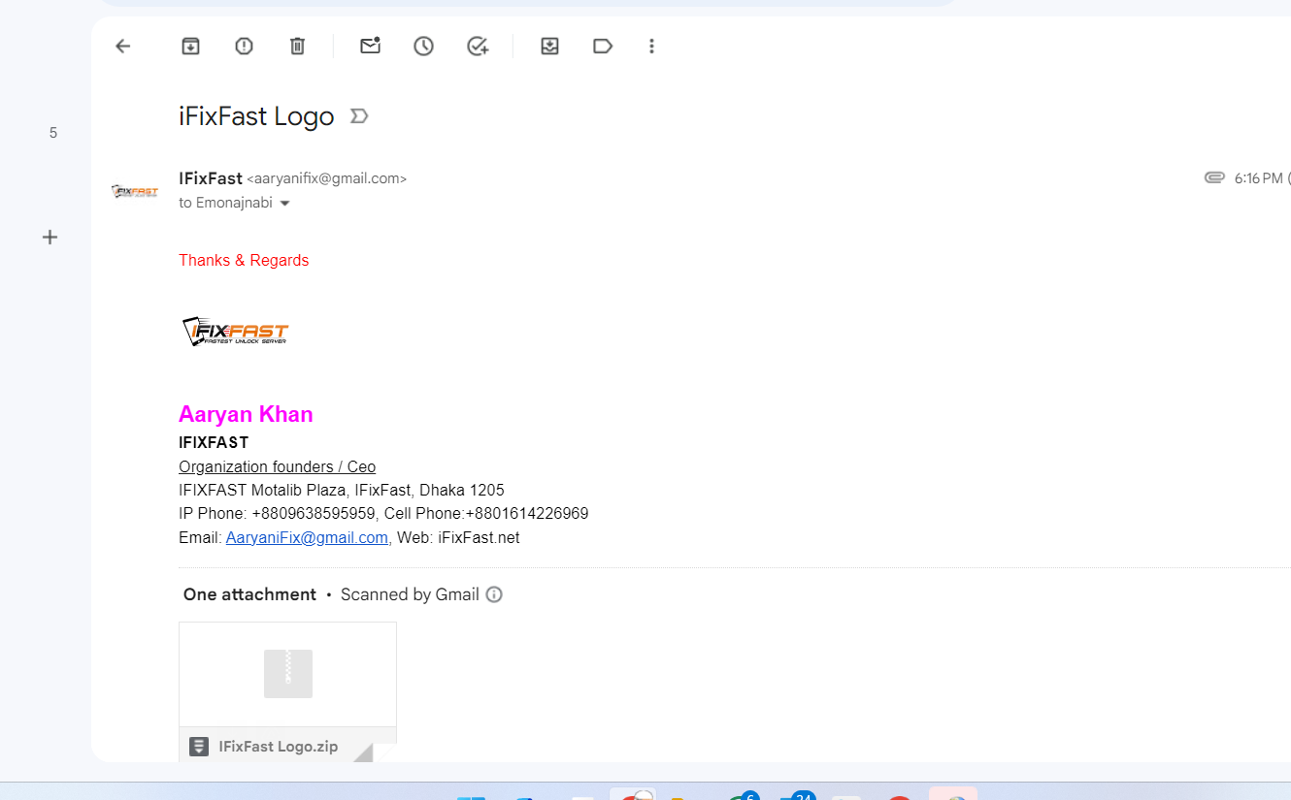Mark the email as unread
The height and width of the screenshot is (800, 1291).
tap(370, 46)
